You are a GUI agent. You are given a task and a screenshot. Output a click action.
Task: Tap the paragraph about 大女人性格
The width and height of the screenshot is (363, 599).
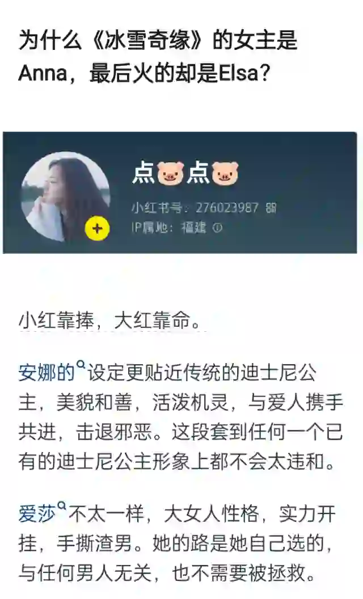[176, 543]
